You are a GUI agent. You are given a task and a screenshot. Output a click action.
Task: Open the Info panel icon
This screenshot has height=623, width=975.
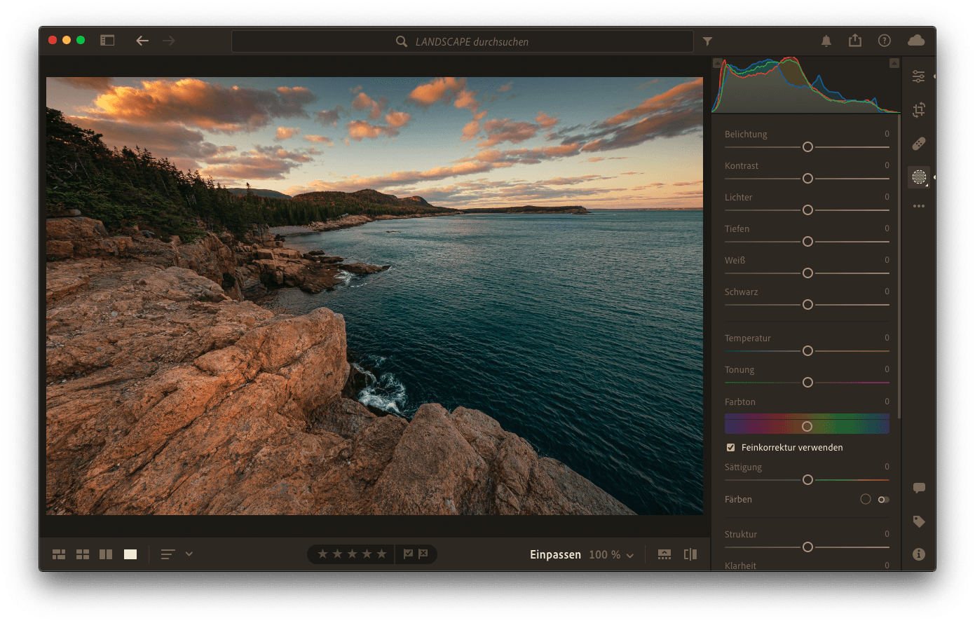pos(919,554)
